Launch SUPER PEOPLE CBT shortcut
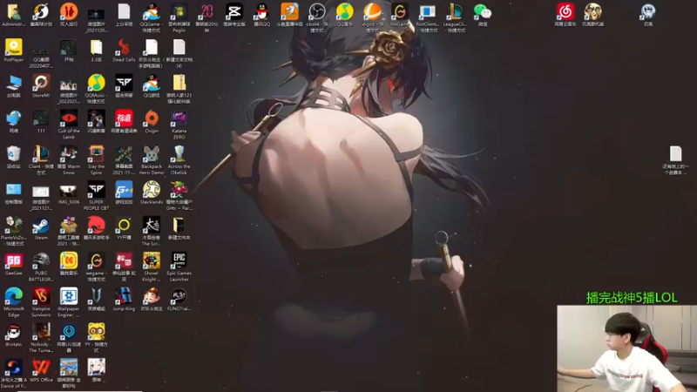 pos(96,190)
